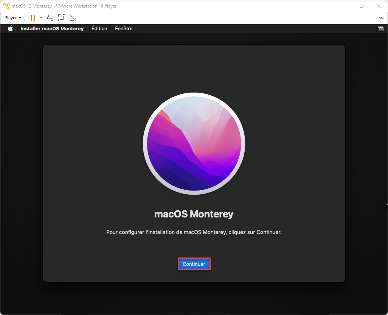Click the VMware logo in title bar
This screenshot has height=315, width=388.
pos(6,6)
